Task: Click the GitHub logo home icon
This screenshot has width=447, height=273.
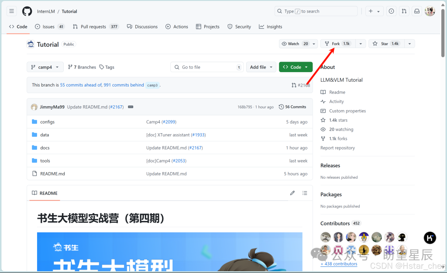Action: click(27, 11)
